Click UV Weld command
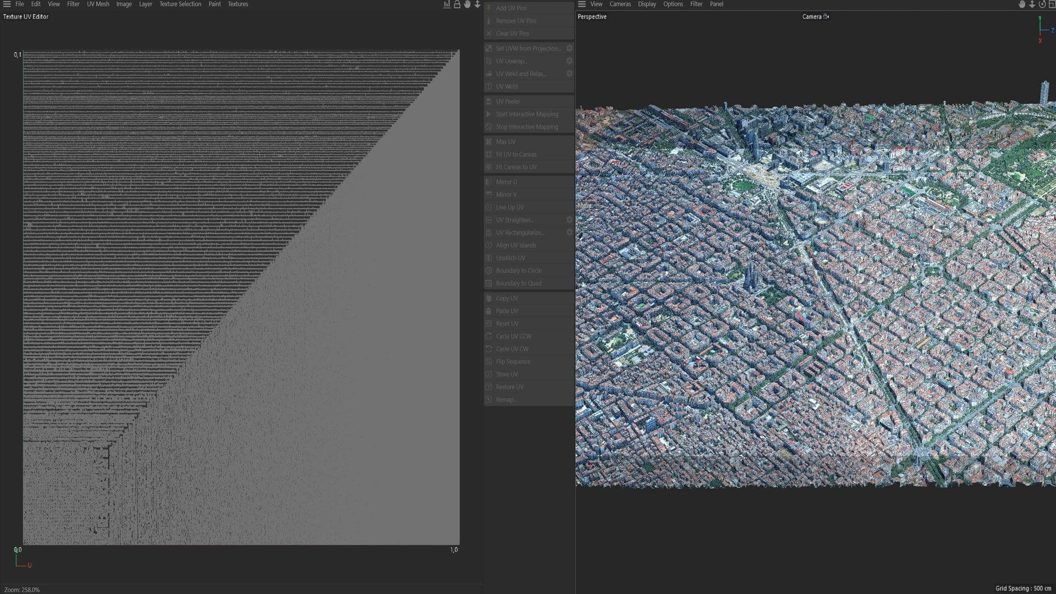 tap(529, 86)
